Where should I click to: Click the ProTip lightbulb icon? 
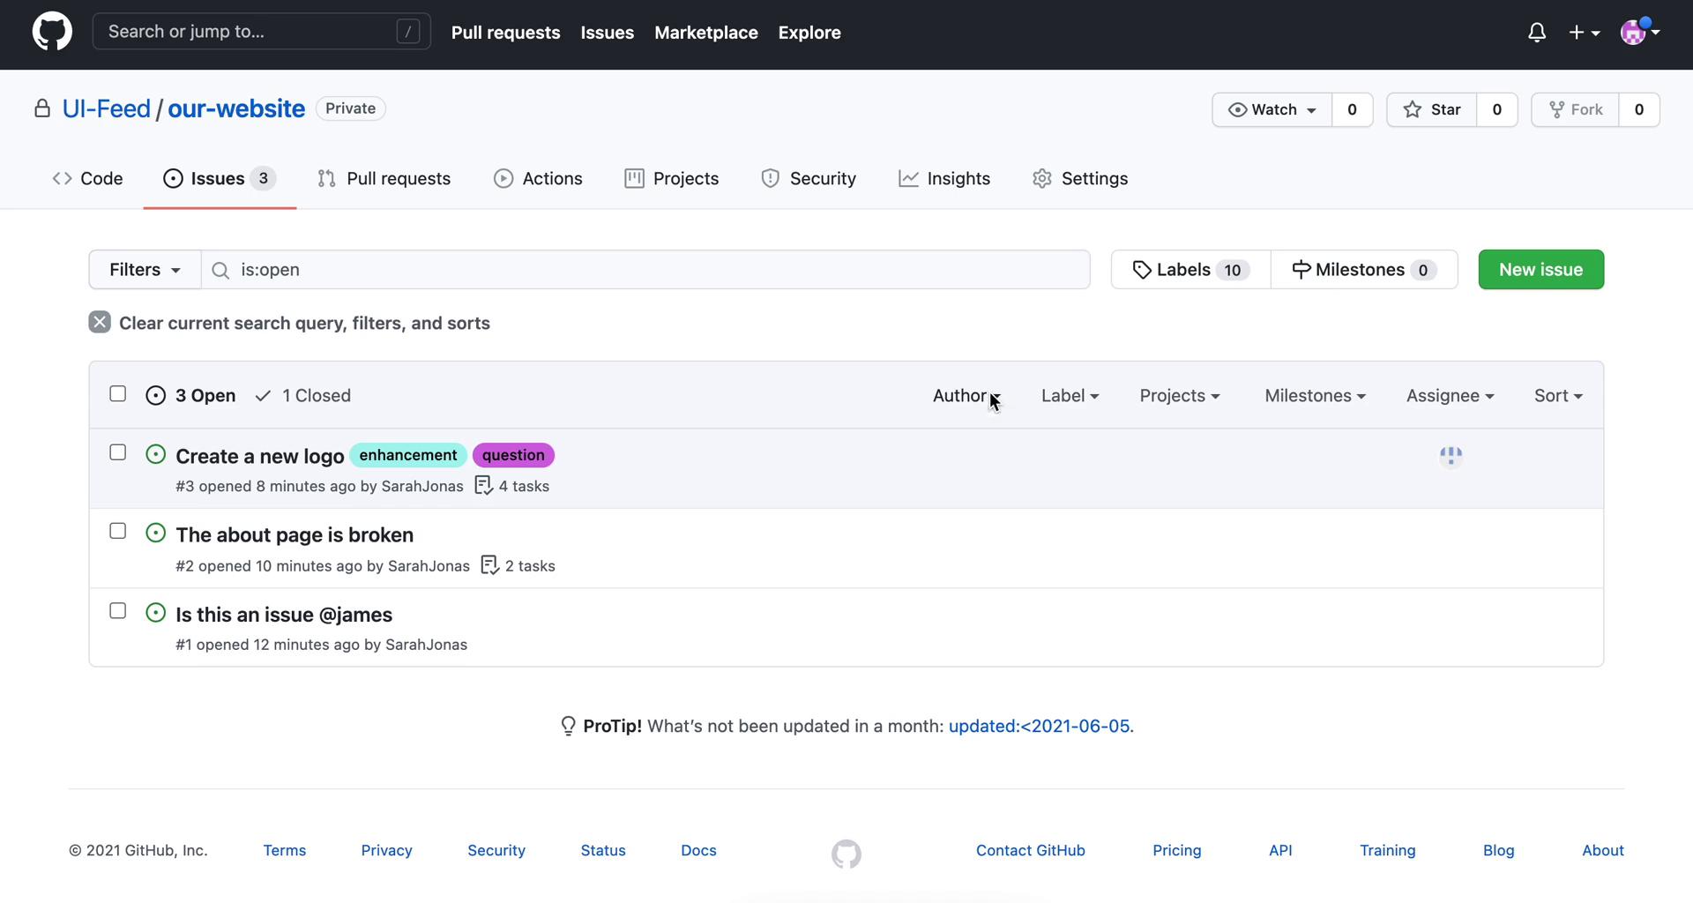coord(569,726)
